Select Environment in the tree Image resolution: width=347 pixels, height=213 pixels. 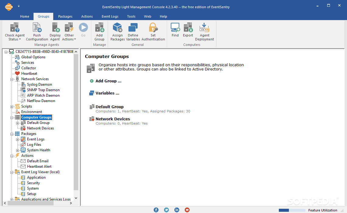pos(32,112)
